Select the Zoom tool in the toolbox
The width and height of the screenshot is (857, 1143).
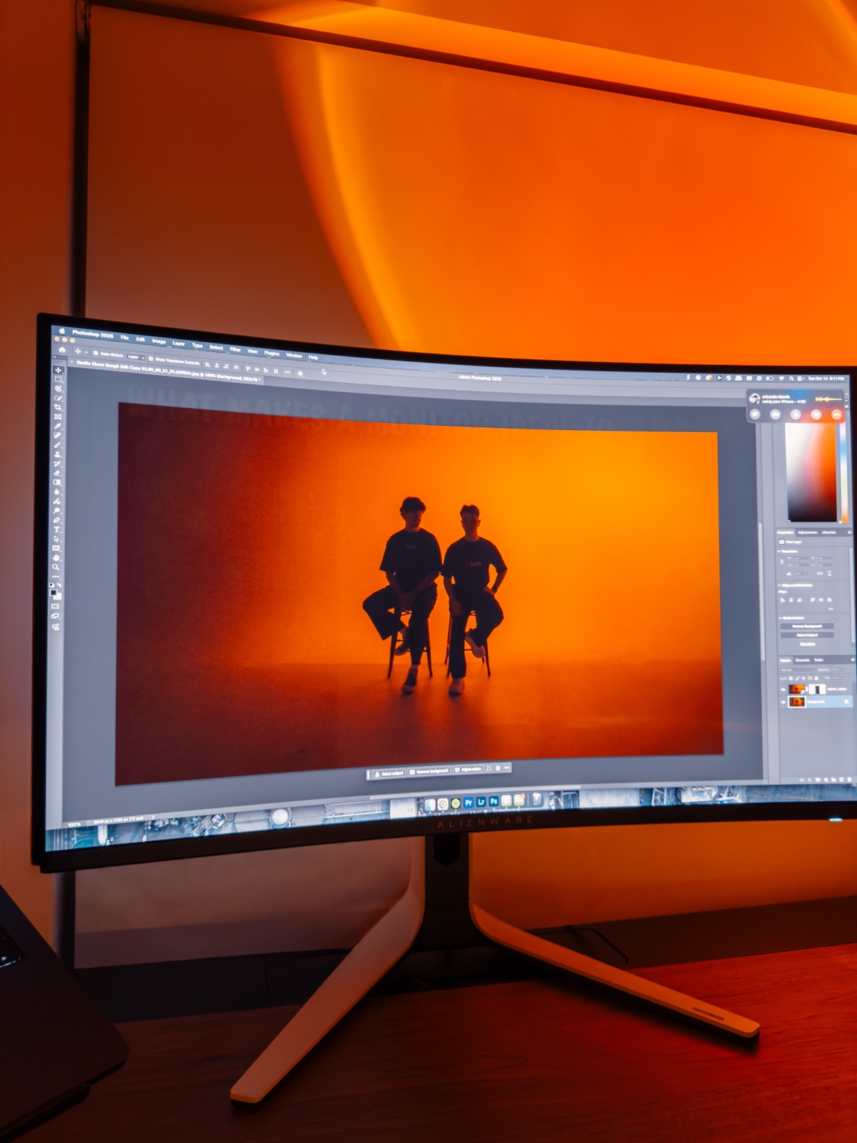pyautogui.click(x=56, y=567)
